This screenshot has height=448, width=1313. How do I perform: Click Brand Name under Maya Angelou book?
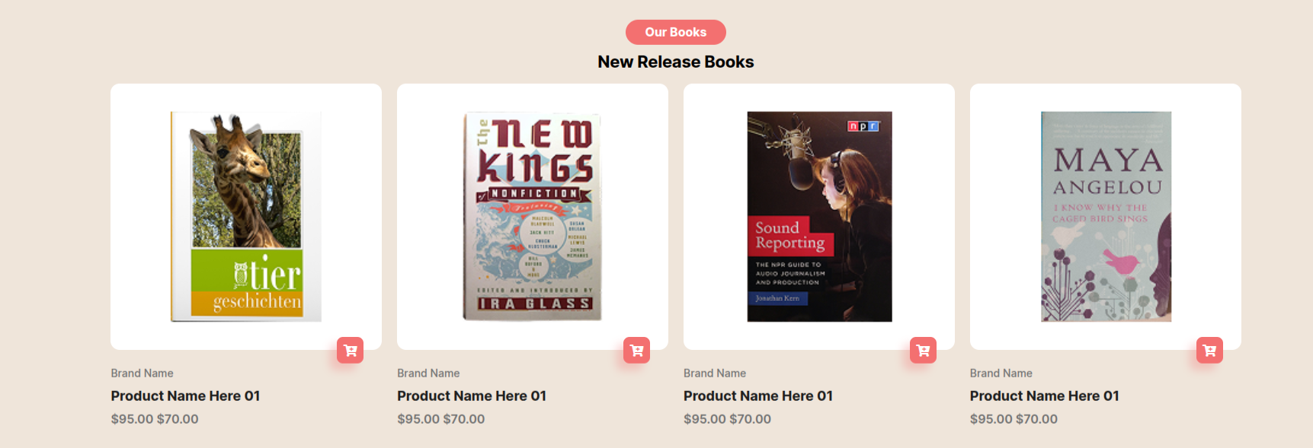pyautogui.click(x=1001, y=373)
